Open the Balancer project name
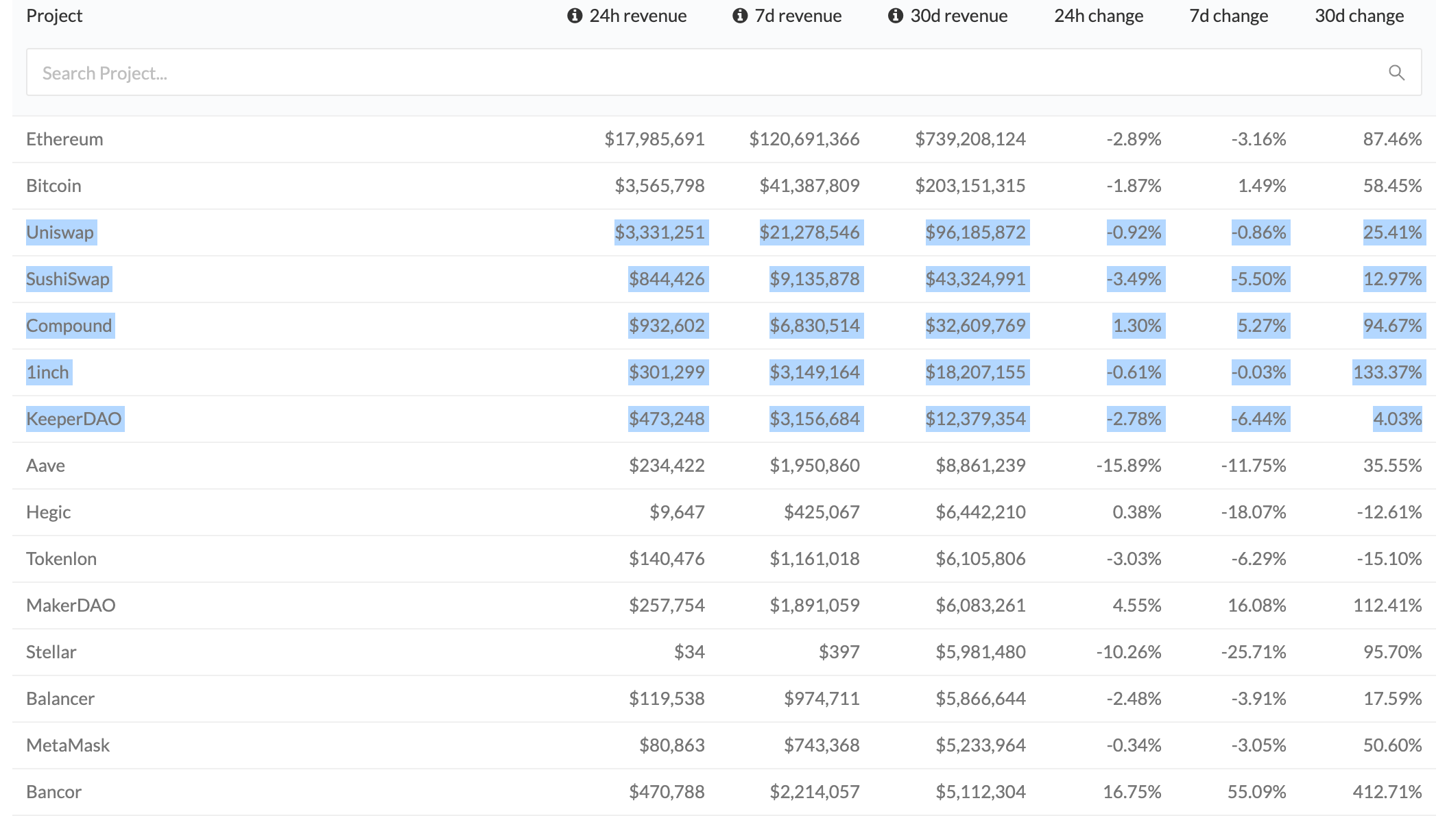This screenshot has width=1447, height=816. tap(60, 699)
